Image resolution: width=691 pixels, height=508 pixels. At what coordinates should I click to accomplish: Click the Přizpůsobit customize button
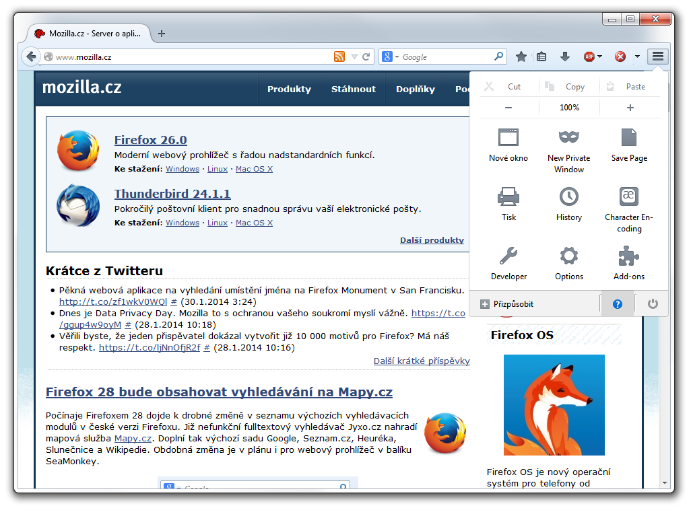507,304
